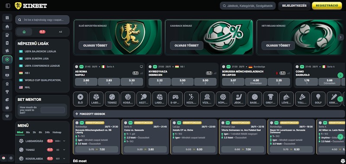Viewport: 346px width, 164px height.
Task: Open the trophy icon in left rail
Action: pyautogui.click(x=7, y=92)
